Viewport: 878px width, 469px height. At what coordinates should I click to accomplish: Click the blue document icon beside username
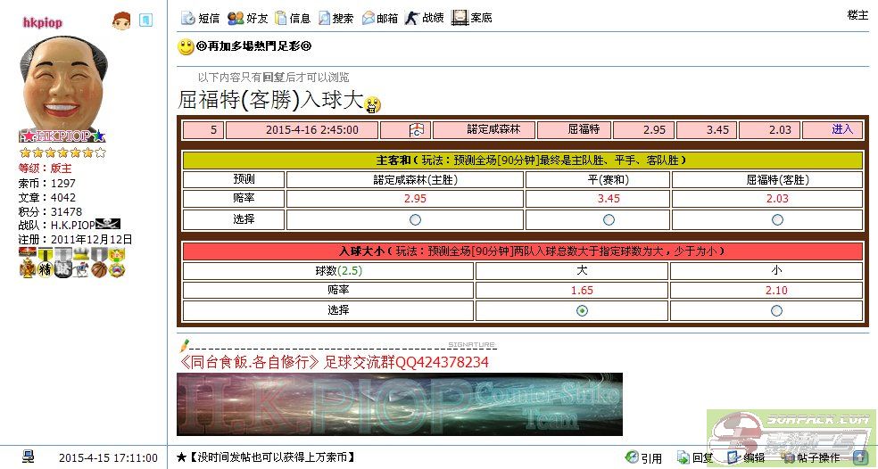(145, 21)
